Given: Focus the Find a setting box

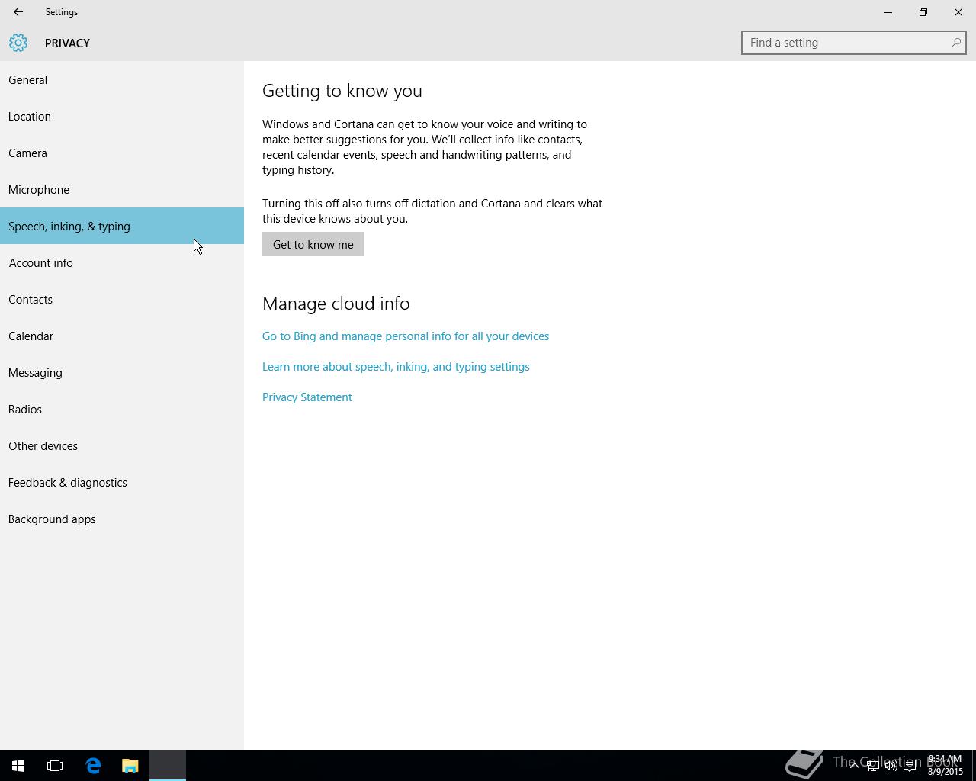Looking at the screenshot, I should pos(853,43).
